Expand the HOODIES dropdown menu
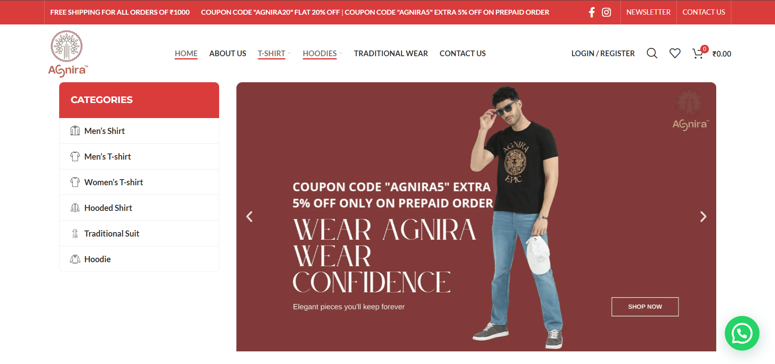The image size is (775, 364). pos(322,53)
